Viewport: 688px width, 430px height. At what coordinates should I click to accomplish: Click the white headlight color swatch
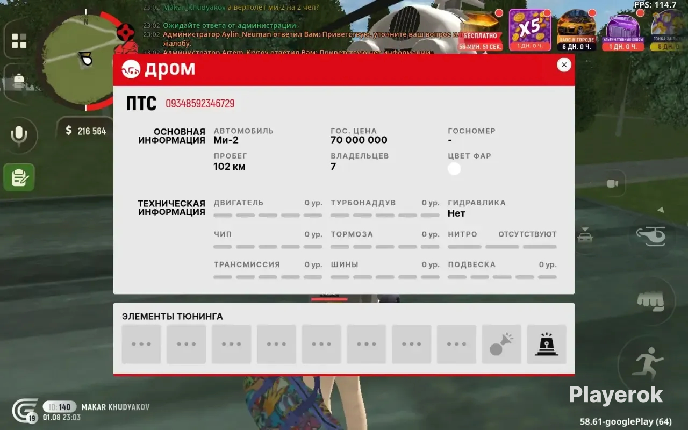pos(454,169)
